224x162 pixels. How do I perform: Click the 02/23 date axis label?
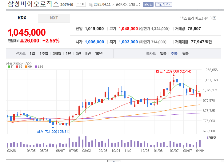click(11, 151)
